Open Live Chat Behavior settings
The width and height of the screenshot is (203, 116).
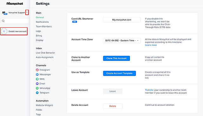(x=45, y=53)
